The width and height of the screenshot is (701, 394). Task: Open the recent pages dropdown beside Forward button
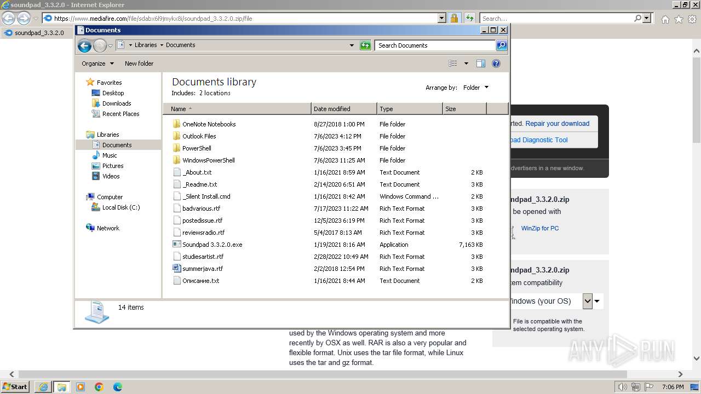pos(110,45)
